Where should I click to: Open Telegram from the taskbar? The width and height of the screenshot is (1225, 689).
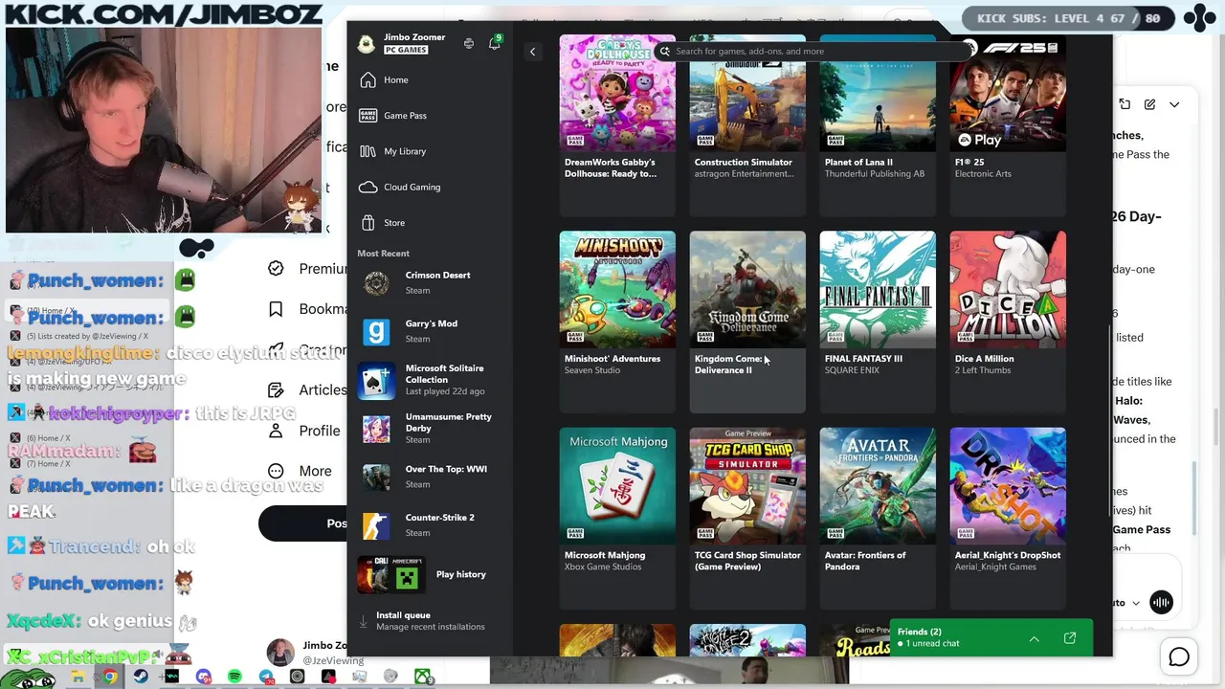click(x=265, y=677)
